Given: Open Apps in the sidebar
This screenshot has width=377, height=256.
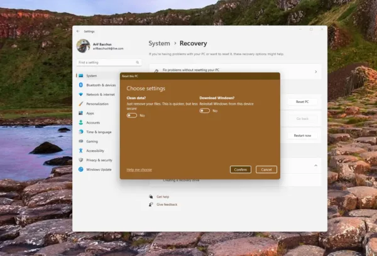Looking at the screenshot, I should pyautogui.click(x=90, y=113).
